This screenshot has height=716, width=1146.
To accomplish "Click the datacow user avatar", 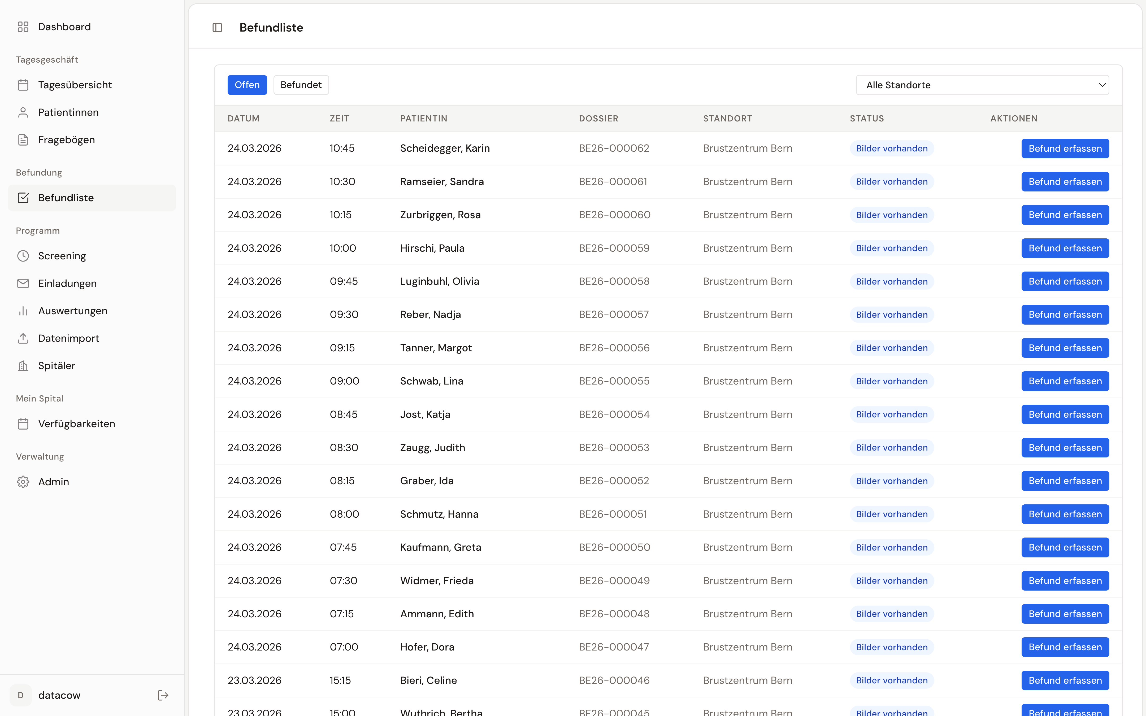I will coord(20,695).
